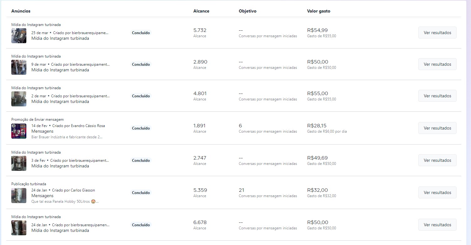
Task: Open the 14 de Fev Mensagens ad thumbnail
Action: 19,131
